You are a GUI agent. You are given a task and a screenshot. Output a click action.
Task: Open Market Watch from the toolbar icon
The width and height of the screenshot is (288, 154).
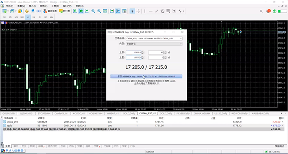(20, 11)
